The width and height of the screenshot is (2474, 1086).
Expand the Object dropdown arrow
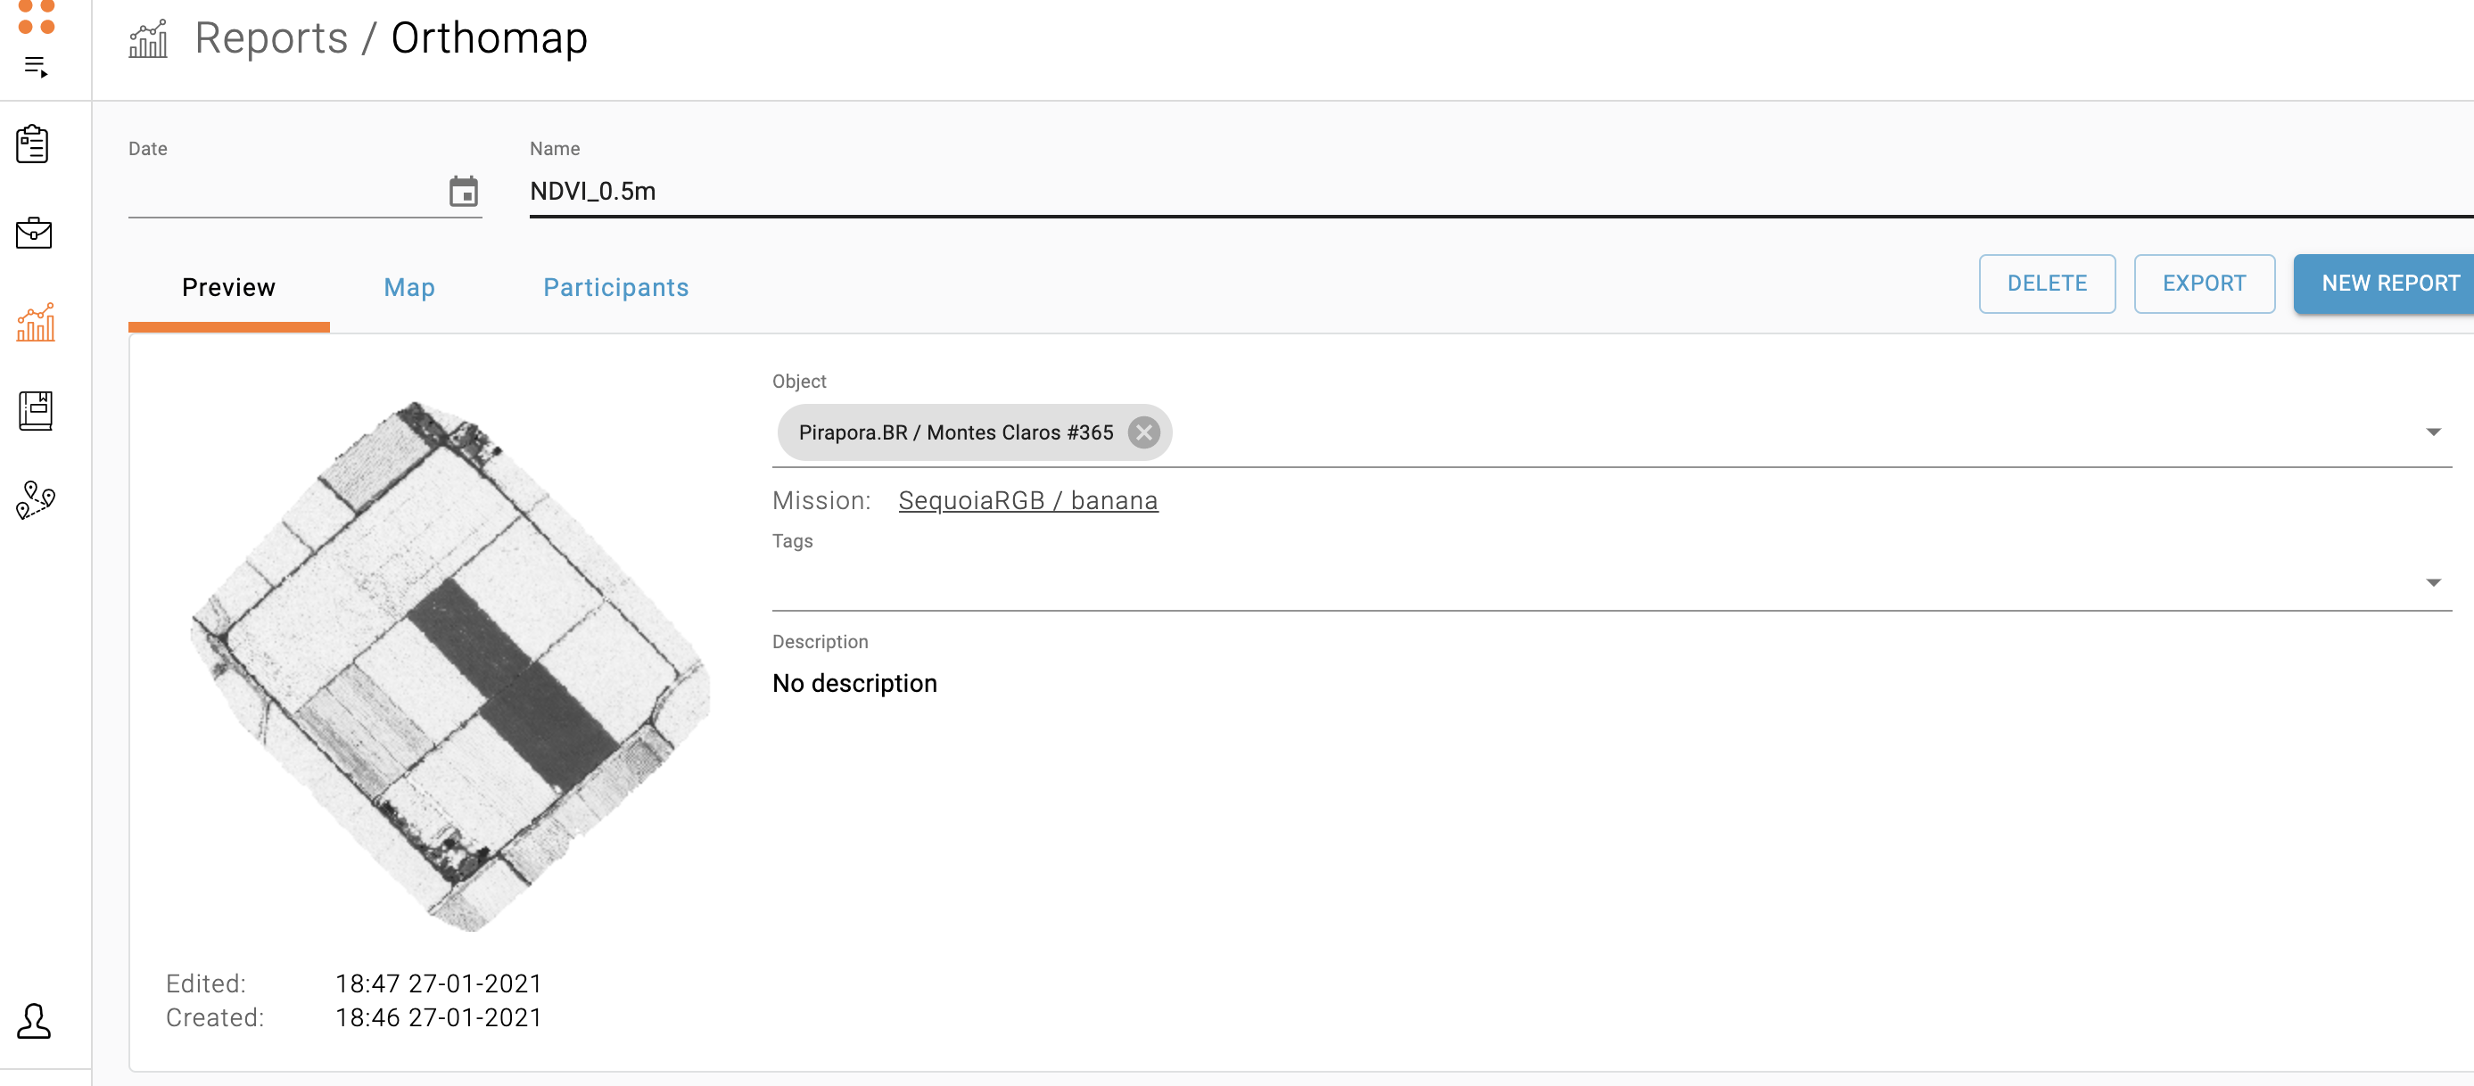2432,432
